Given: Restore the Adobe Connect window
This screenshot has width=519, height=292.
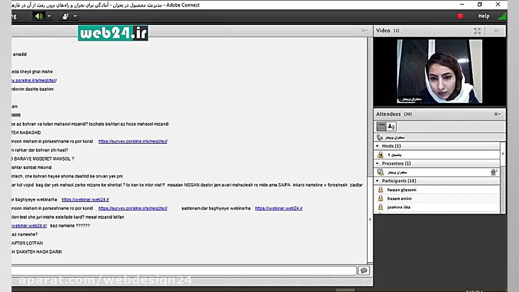Looking at the screenshot, I should coord(479,5).
